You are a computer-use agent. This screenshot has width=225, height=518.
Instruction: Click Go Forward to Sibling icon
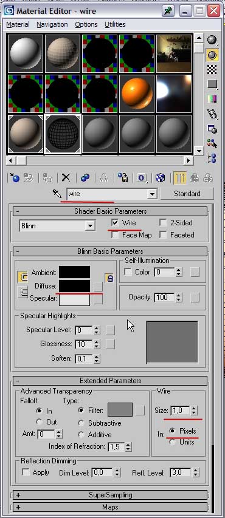[208, 178]
